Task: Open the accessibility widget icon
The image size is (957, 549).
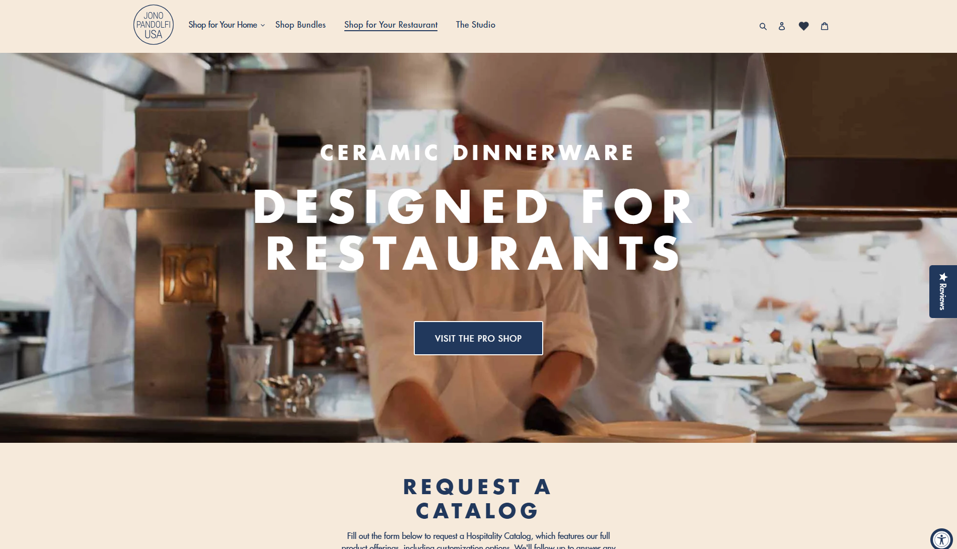Action: pyautogui.click(x=941, y=539)
